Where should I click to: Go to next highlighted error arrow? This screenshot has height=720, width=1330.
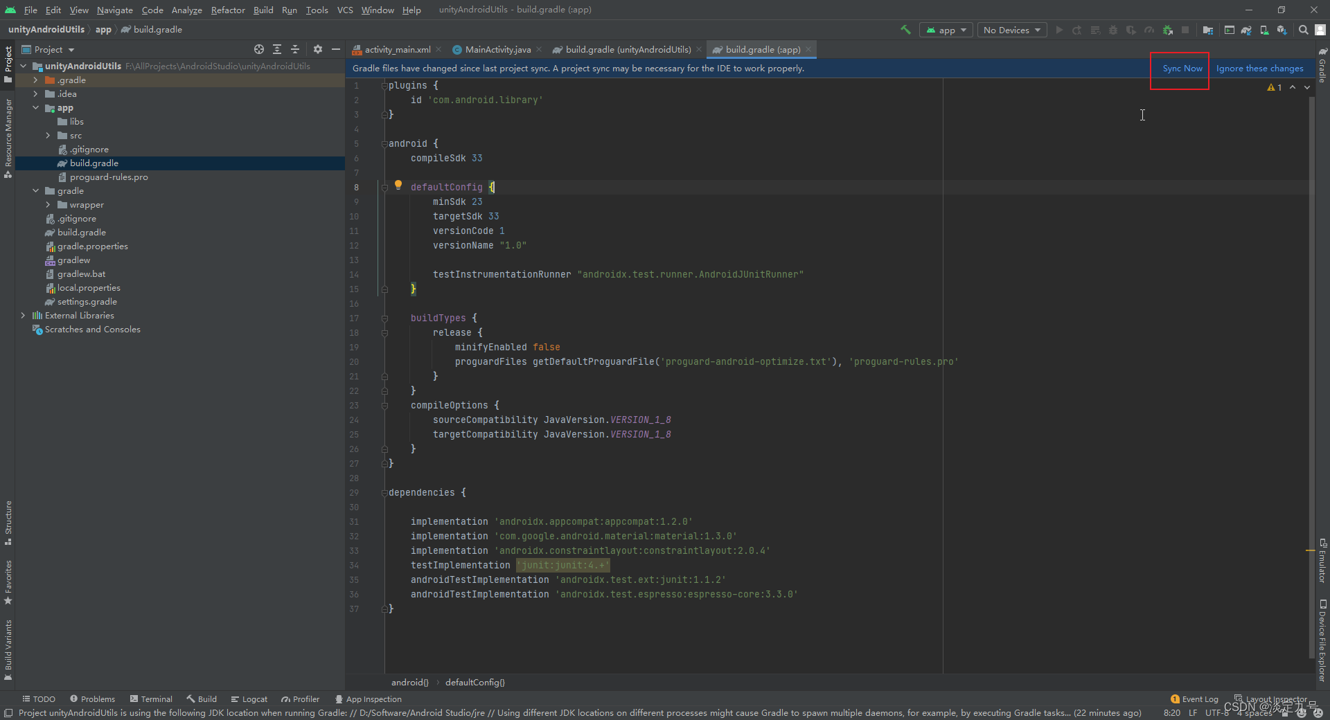pos(1307,87)
